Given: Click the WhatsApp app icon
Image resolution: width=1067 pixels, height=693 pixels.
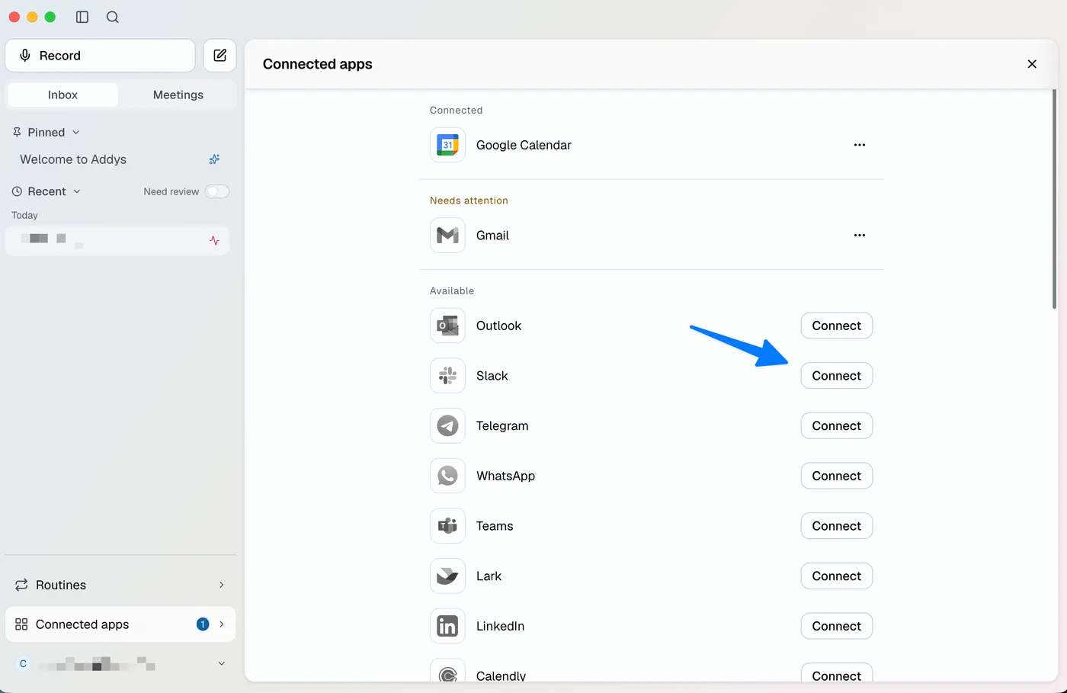Looking at the screenshot, I should (447, 476).
